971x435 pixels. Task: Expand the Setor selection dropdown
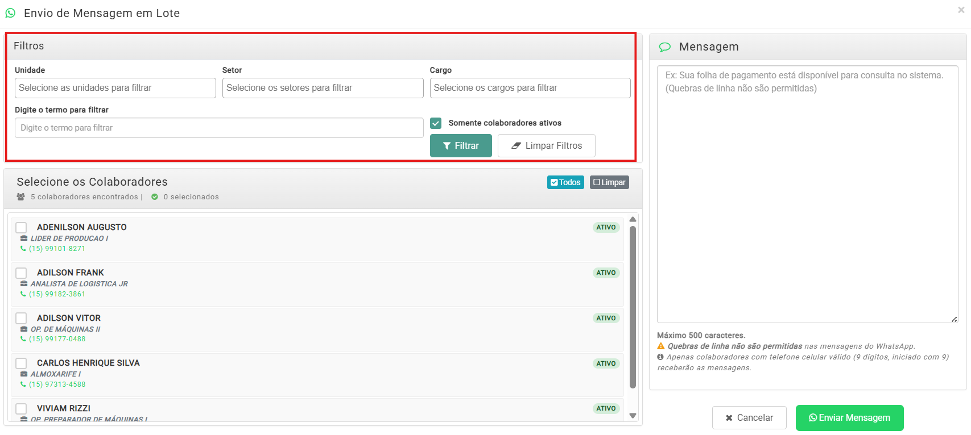pos(323,88)
